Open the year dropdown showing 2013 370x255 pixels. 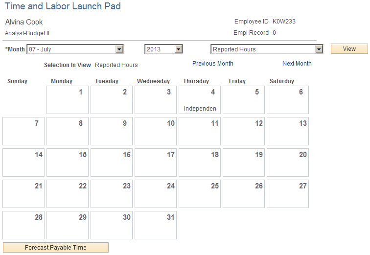click(163, 49)
